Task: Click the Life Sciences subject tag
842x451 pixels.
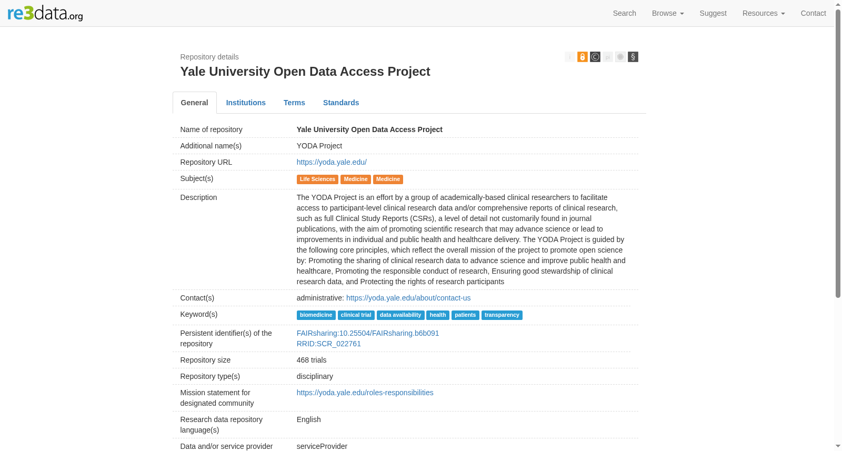Action: (317, 179)
